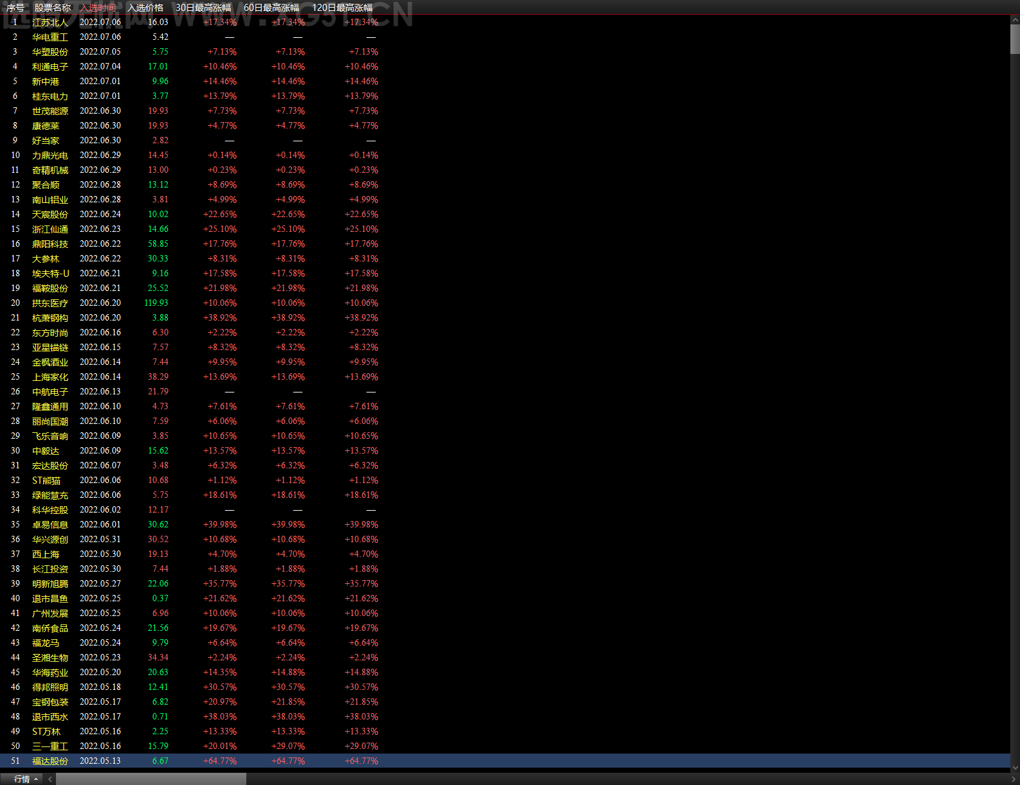Image resolution: width=1020 pixels, height=785 pixels.
Task: Select stock 力鼎光电
Action: (x=50, y=155)
